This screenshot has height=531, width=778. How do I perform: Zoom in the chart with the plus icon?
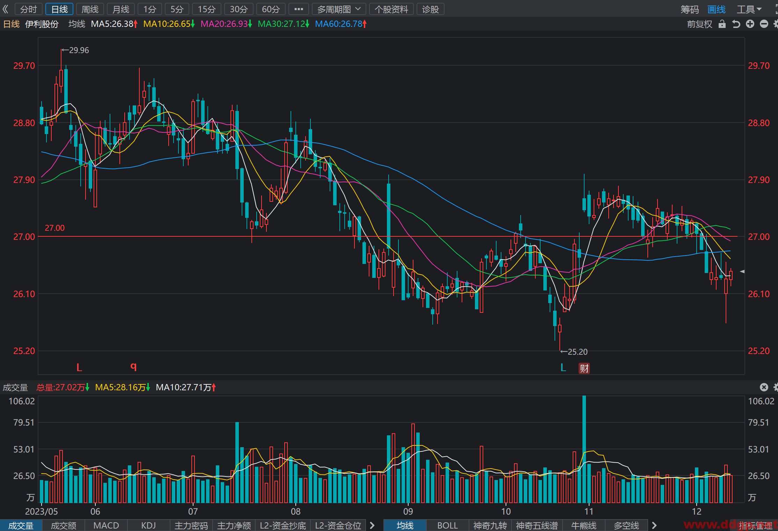point(750,24)
